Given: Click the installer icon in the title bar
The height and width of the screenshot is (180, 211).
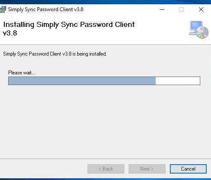Looking at the screenshot, I should [x=3, y=9].
